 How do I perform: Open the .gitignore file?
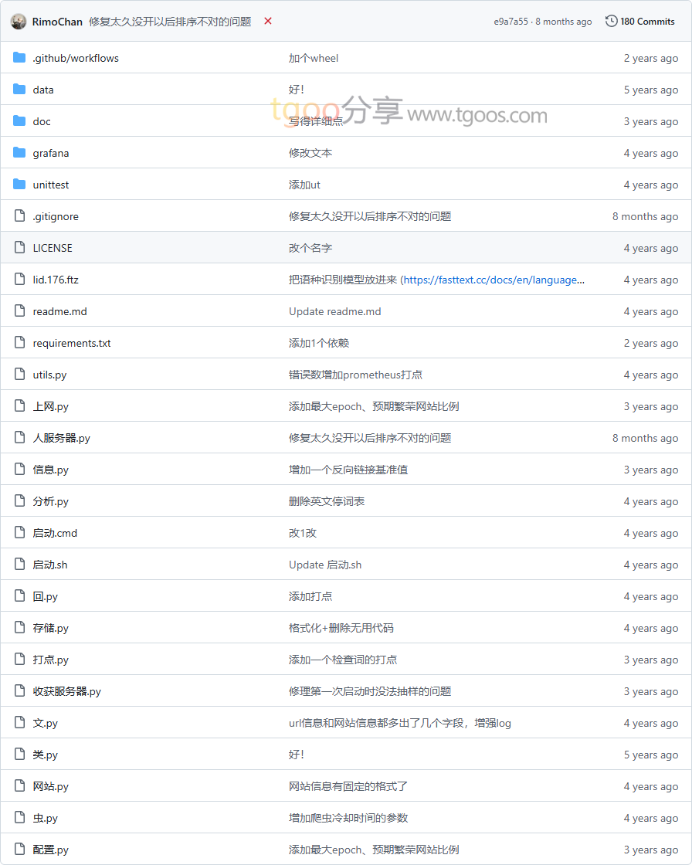[x=56, y=216]
